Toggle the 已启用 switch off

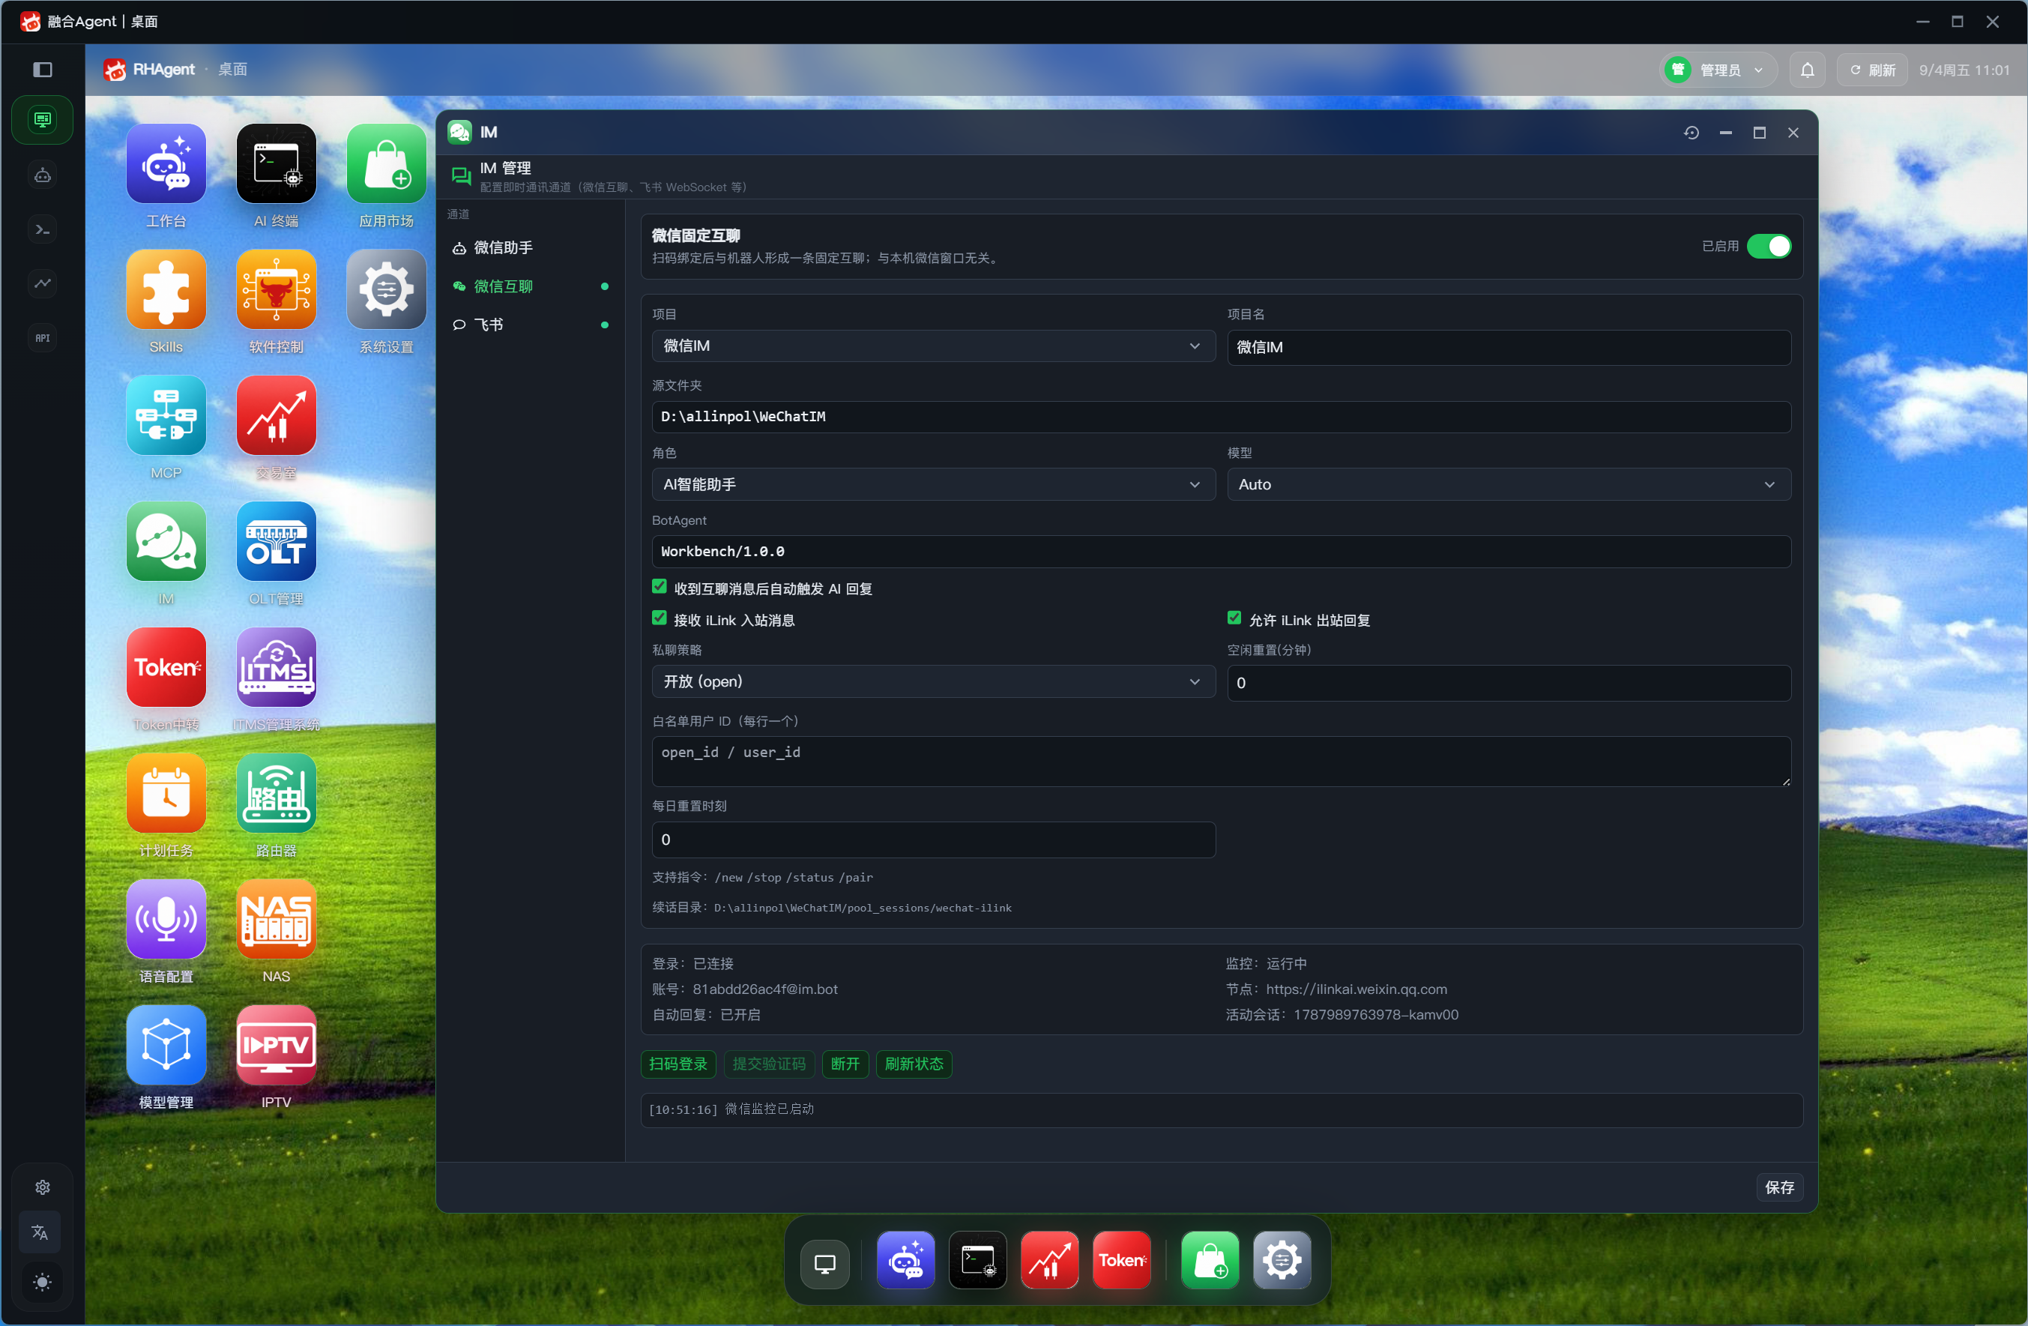[1769, 247]
